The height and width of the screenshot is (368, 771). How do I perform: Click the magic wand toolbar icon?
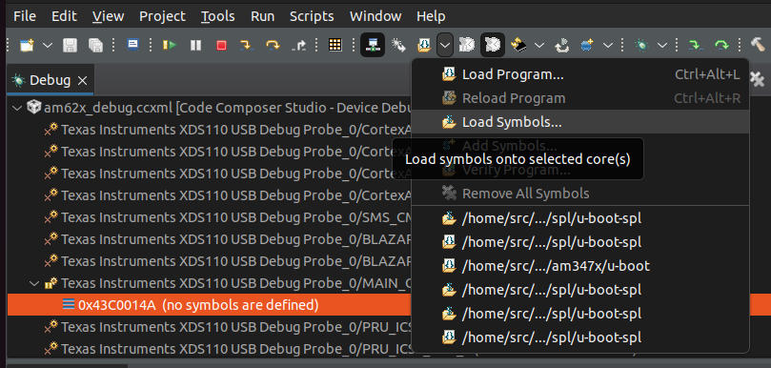(398, 45)
